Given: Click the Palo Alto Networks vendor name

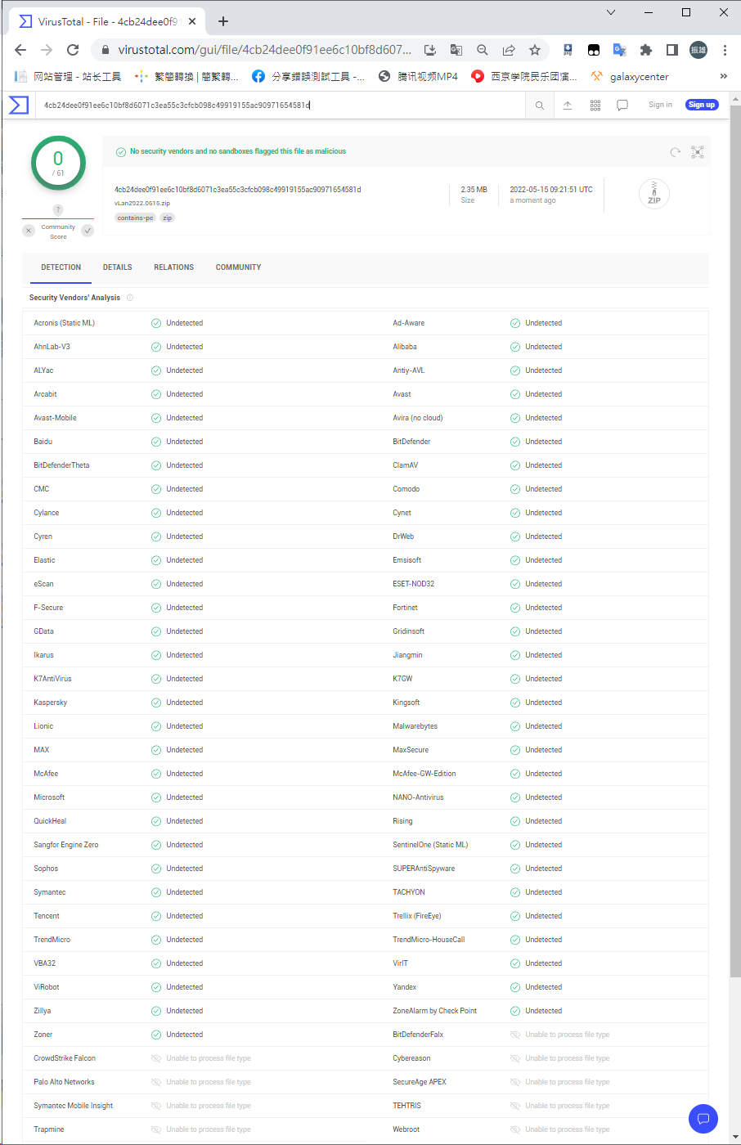Looking at the screenshot, I should pyautogui.click(x=64, y=1082).
